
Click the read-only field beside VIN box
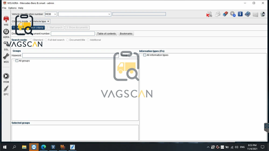coord(139,14)
